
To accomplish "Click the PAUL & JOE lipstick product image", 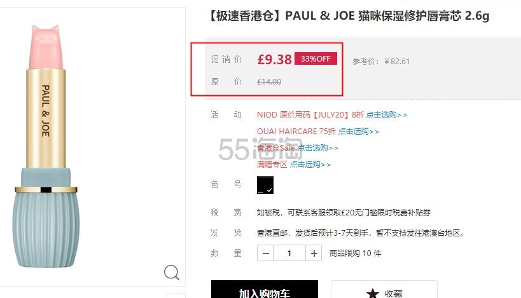I will point(46,146).
